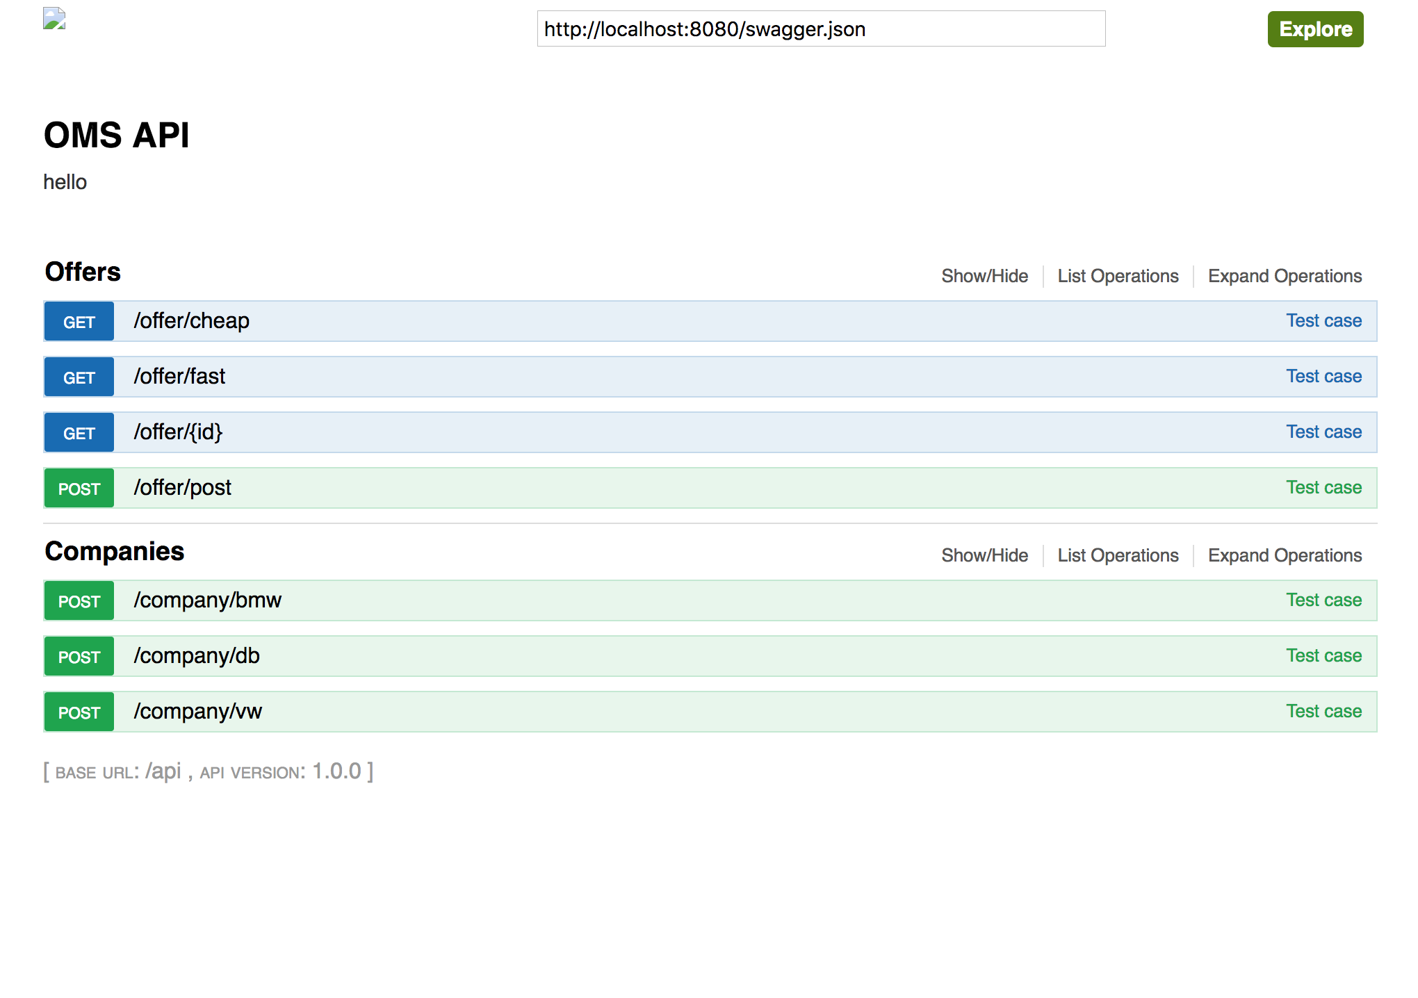Click the POST badge for /offer/post
Viewport: 1418px width, 998px height.
[79, 489]
